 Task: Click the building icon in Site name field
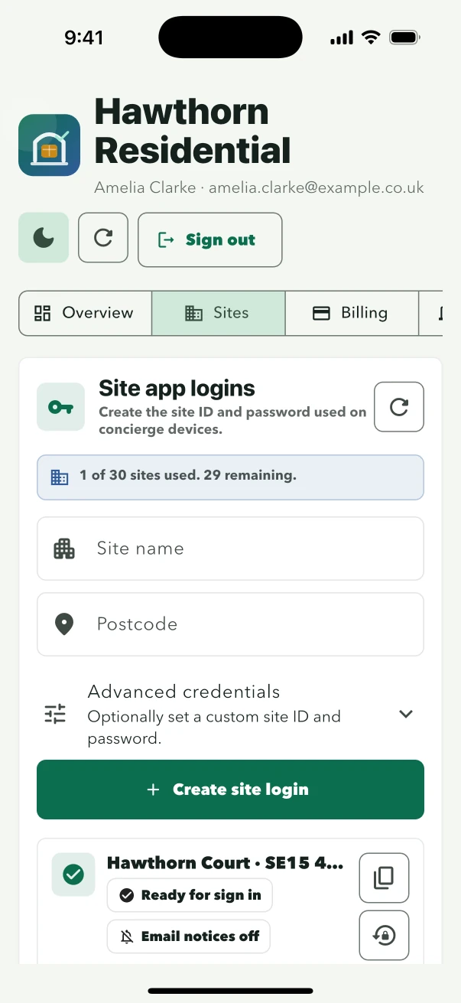click(x=64, y=549)
